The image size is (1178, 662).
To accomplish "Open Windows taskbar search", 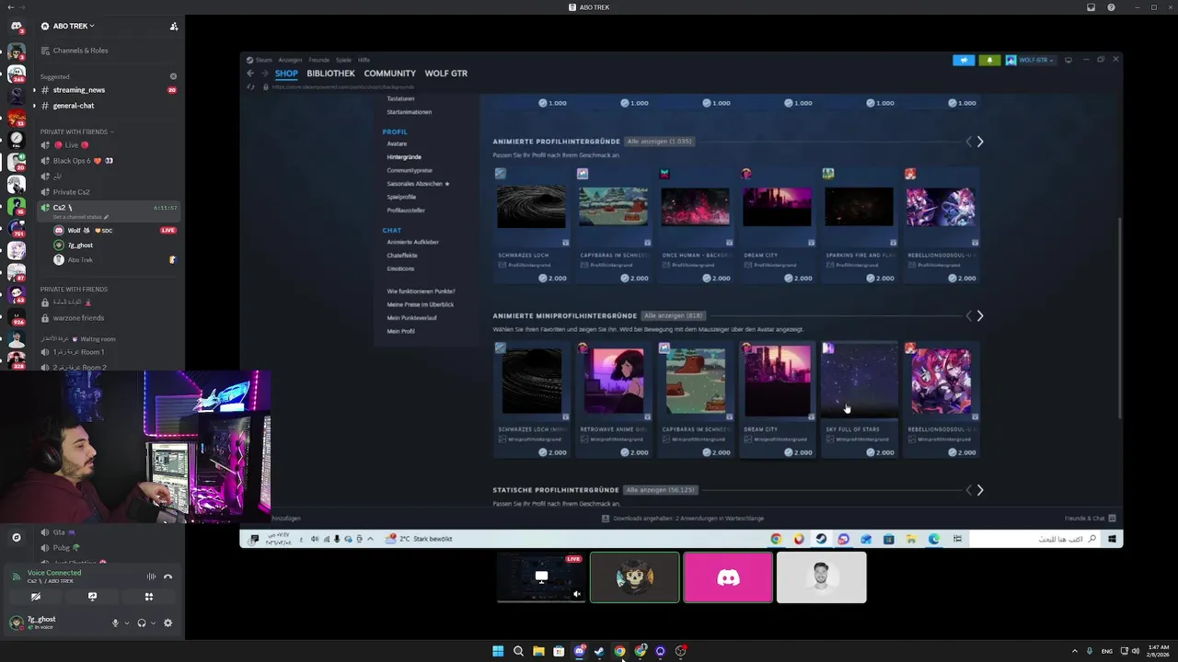I will click(518, 651).
